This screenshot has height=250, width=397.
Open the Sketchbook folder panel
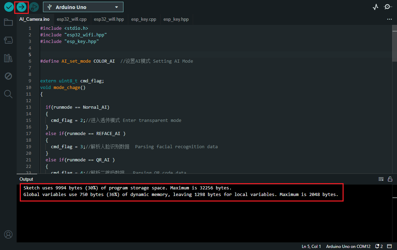pos(8,22)
